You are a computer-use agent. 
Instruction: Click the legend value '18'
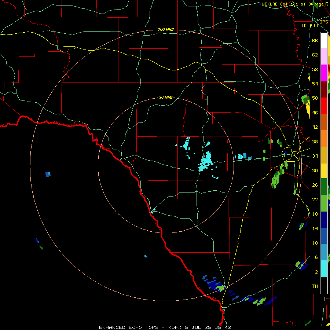tap(315, 214)
